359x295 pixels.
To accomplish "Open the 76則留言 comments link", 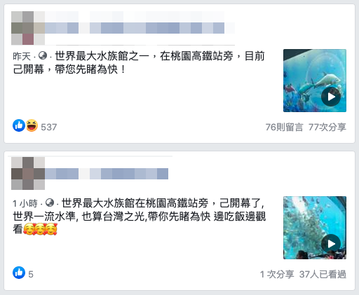I will pyautogui.click(x=284, y=128).
